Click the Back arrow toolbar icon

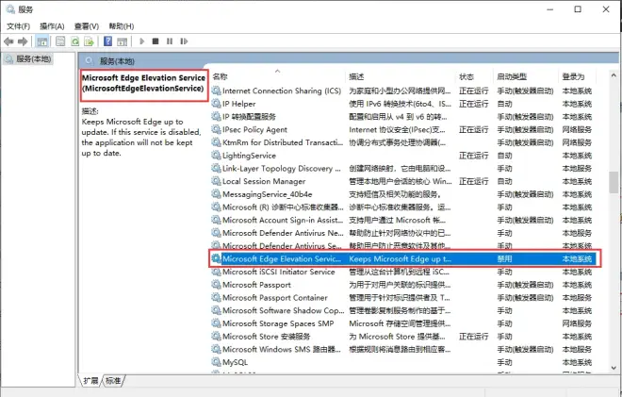click(x=8, y=41)
